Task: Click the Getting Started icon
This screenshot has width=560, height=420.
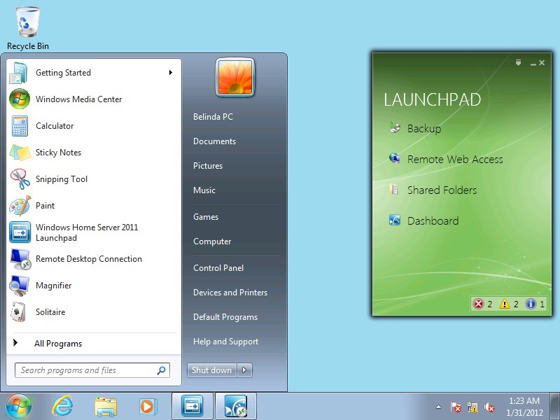Action: (x=19, y=73)
